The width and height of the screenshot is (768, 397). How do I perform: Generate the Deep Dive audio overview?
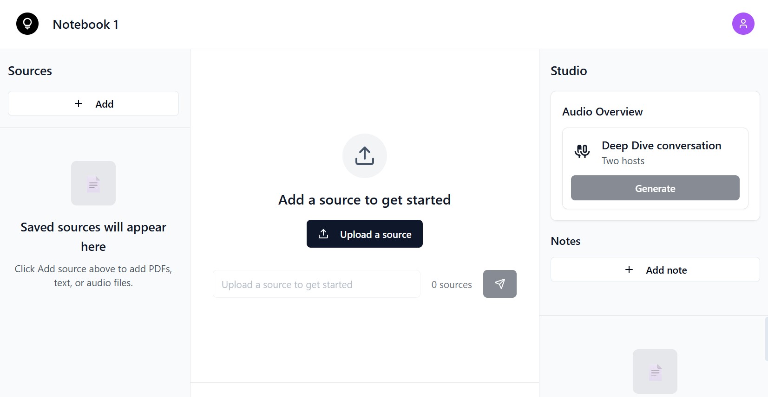point(655,188)
